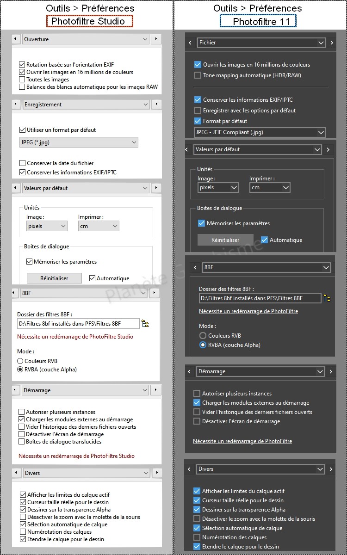Viewport: 347px width, 555px height.
Task: Open Imprimer cm dropdown in Studio
Action: pos(99,227)
